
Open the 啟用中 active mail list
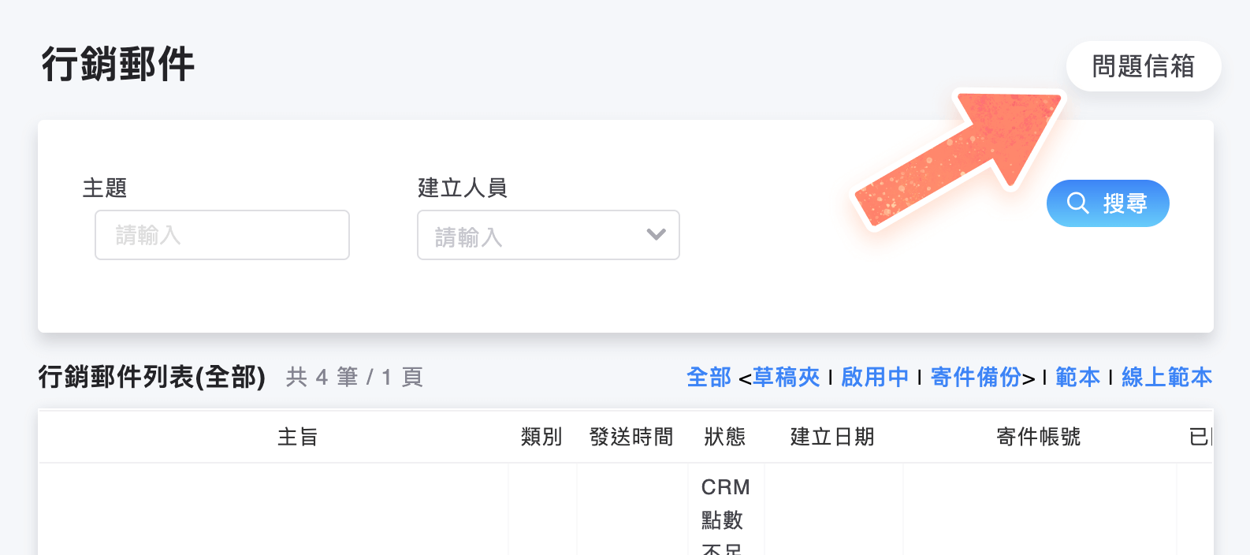pyautogui.click(x=875, y=377)
